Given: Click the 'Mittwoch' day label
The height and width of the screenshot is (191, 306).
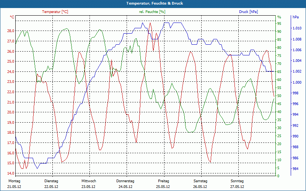Looking at the screenshot, I should [x=89, y=181].
